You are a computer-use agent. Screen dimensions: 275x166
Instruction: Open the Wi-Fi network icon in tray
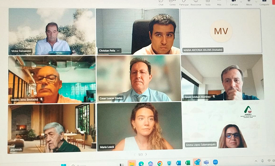[269, 161]
